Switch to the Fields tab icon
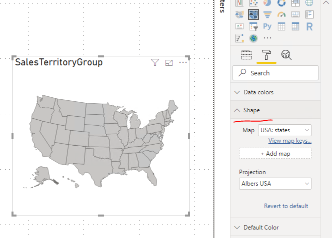The image size is (332, 238). point(246,55)
